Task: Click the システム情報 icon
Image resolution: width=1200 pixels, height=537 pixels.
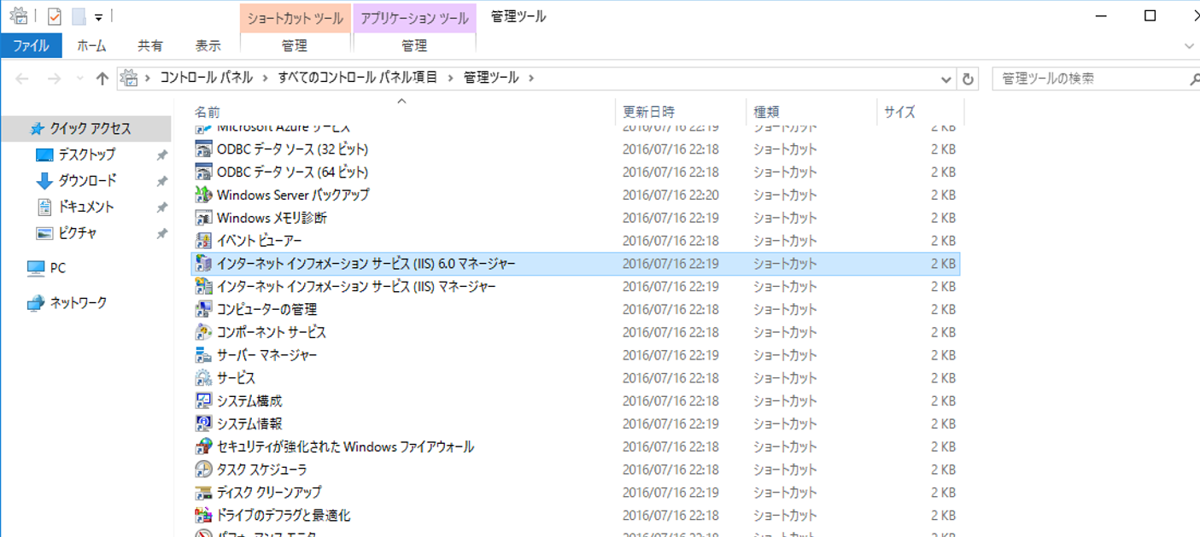Action: click(203, 423)
